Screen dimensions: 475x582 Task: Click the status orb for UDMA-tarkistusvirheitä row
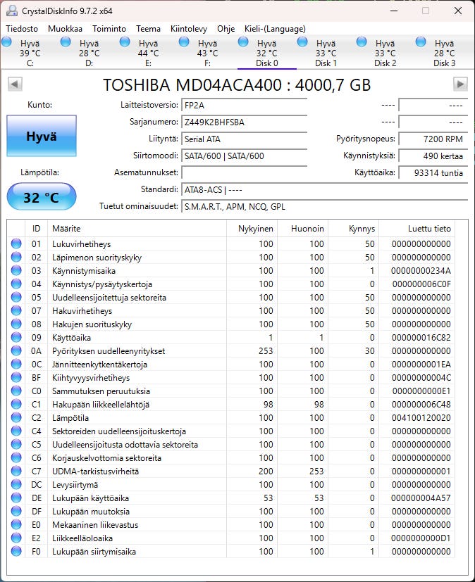tap(16, 471)
